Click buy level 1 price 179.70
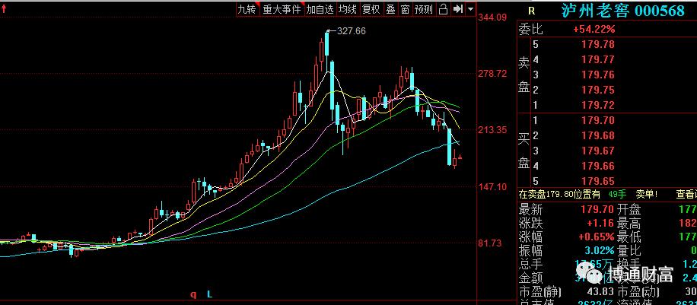697x305 pixels. pyautogui.click(x=598, y=120)
